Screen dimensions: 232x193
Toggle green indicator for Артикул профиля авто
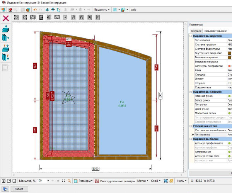229,143
